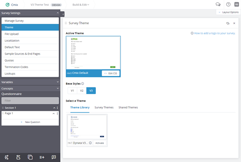The height and width of the screenshot is (162, 241).
Task: Click the active Cmix Default theme thumbnail
Action: pos(93,53)
